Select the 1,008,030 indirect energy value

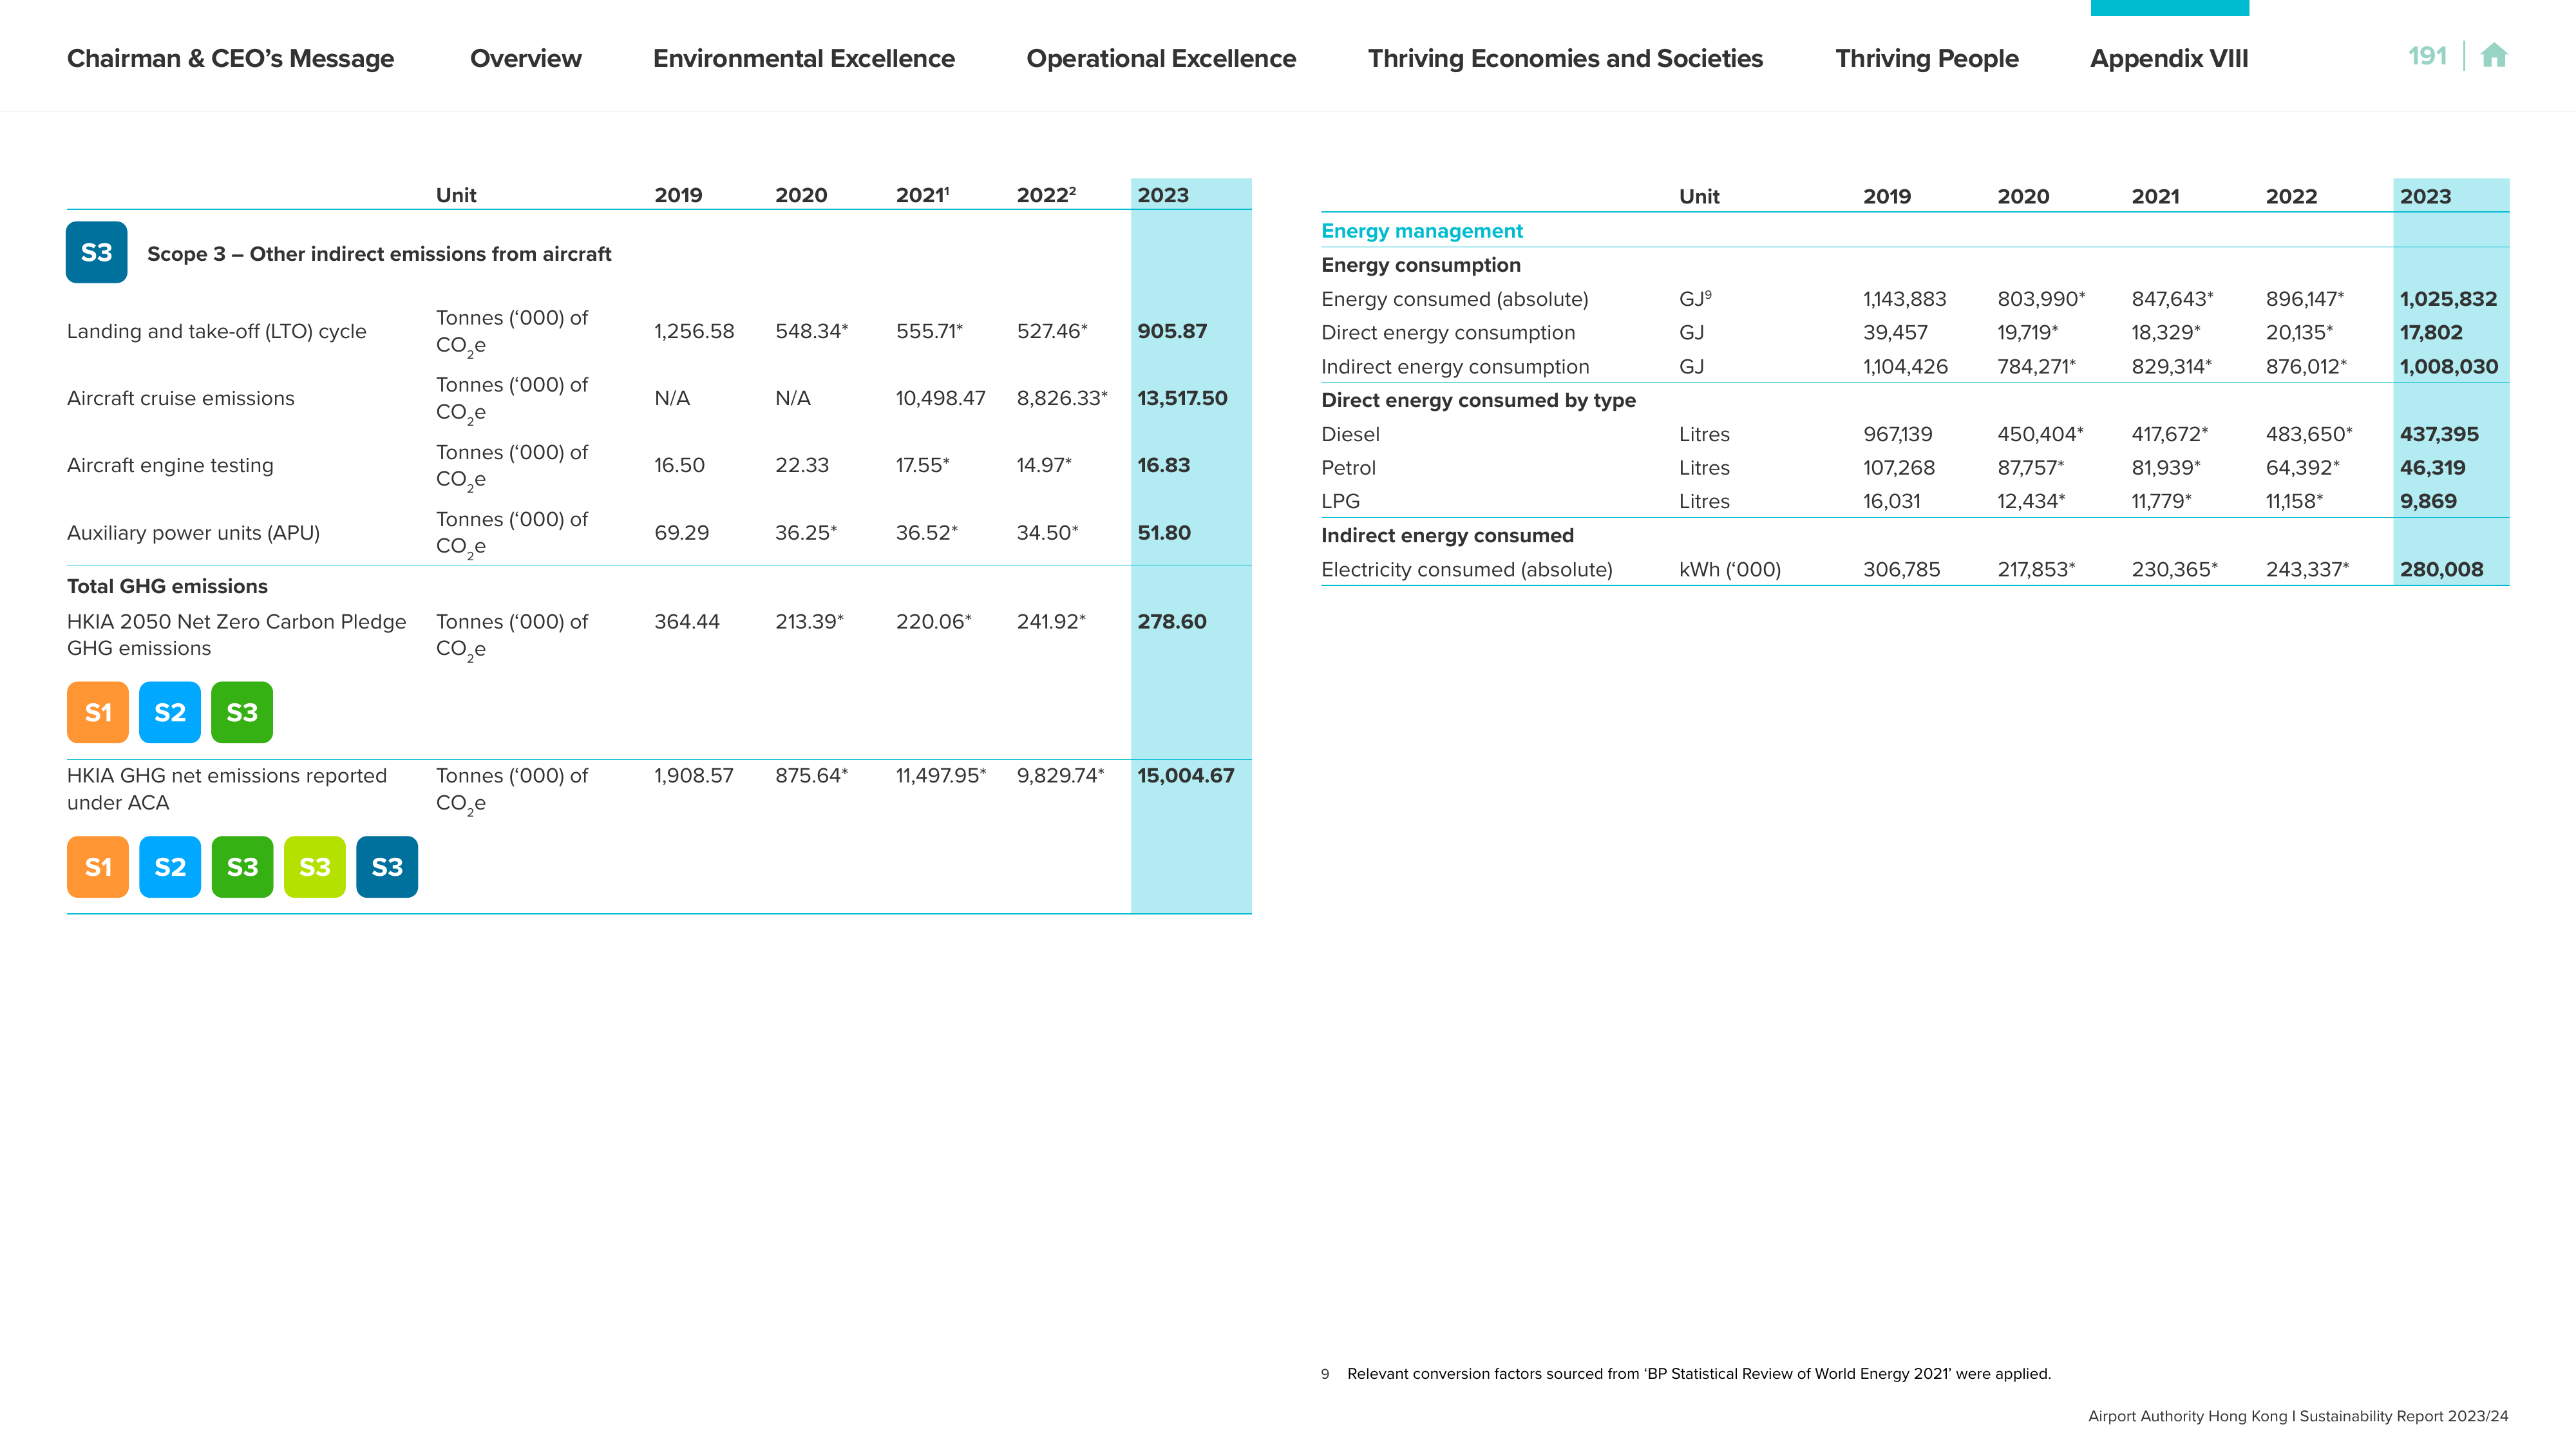coord(2449,367)
